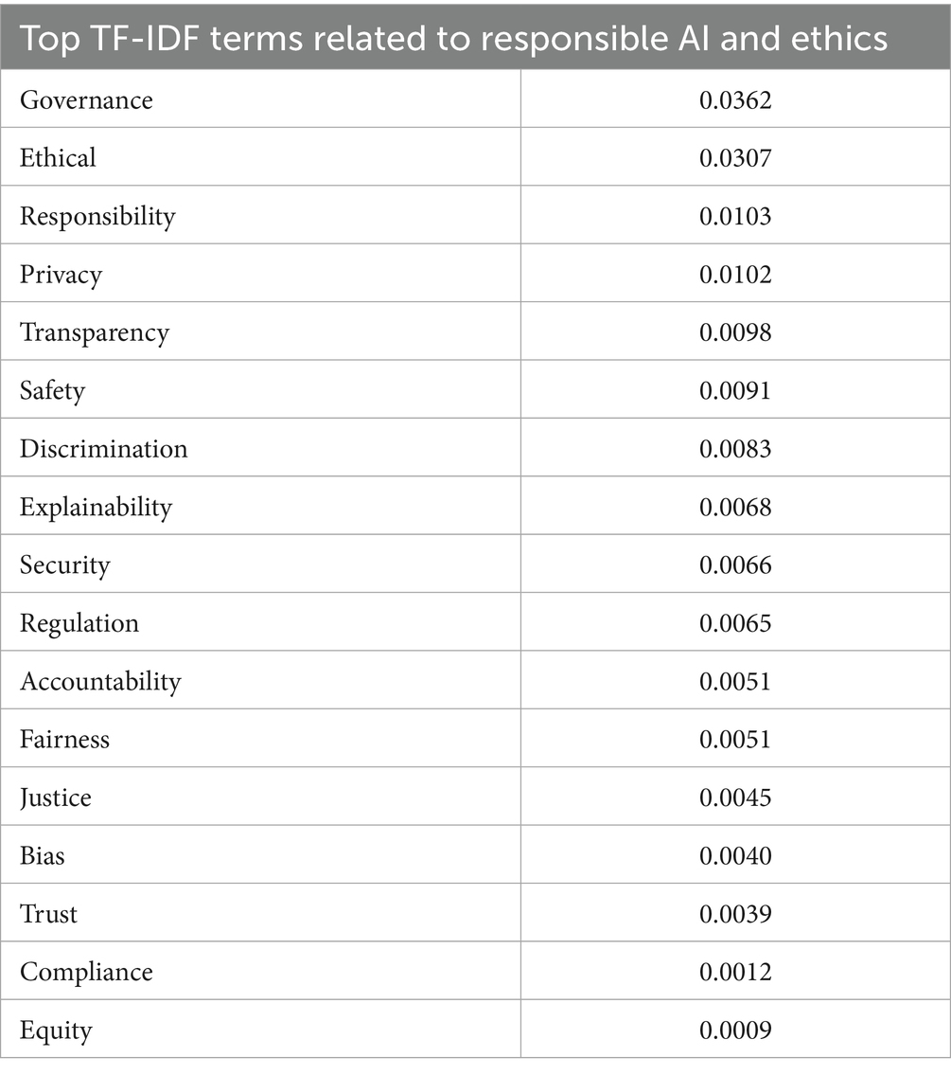Click the 0.0307 score value
The width and height of the screenshot is (951, 1075).
click(735, 157)
